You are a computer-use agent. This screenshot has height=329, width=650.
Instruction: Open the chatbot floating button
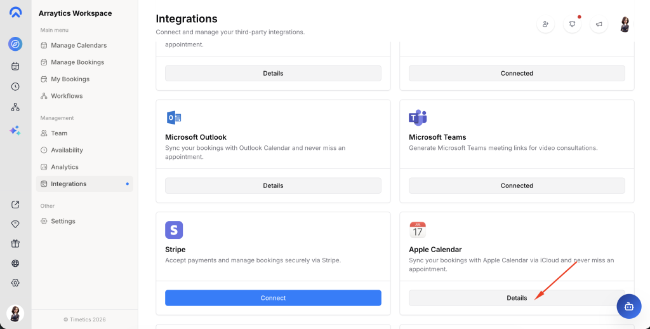[x=628, y=306]
